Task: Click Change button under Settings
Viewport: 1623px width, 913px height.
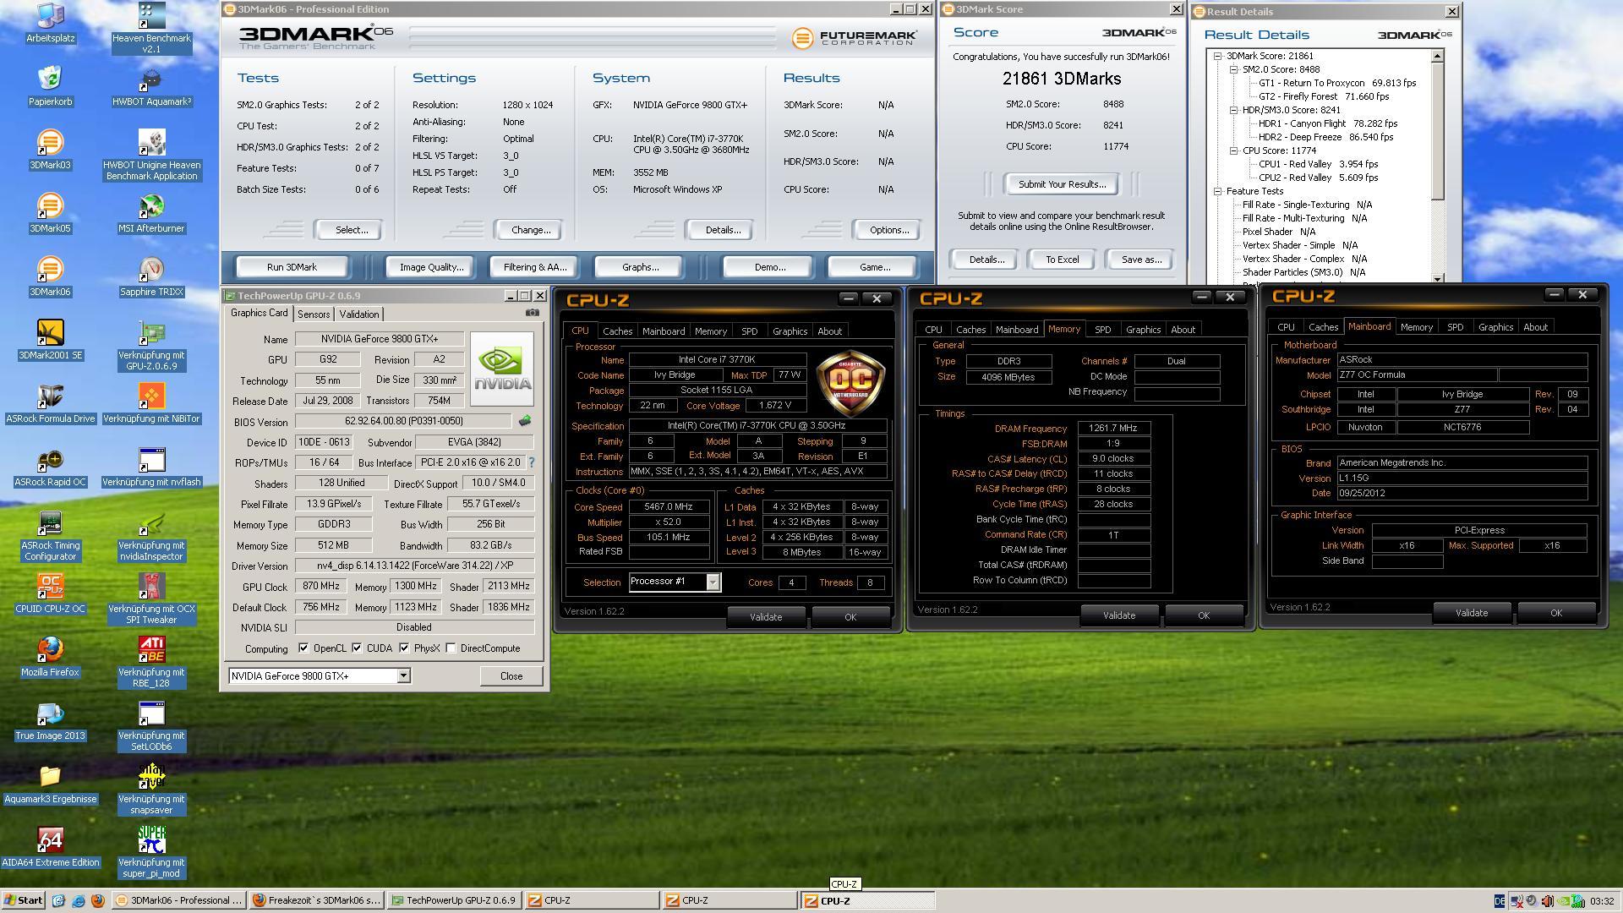Action: point(531,230)
